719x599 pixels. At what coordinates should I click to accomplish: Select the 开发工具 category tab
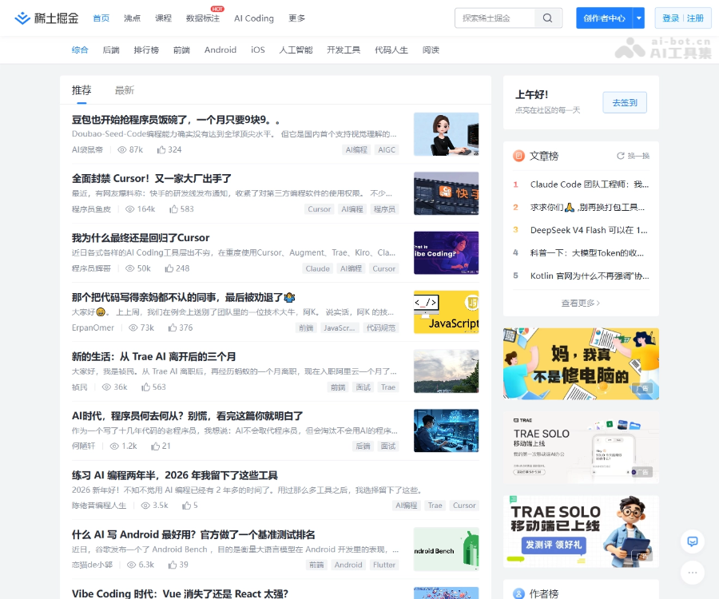[344, 50]
